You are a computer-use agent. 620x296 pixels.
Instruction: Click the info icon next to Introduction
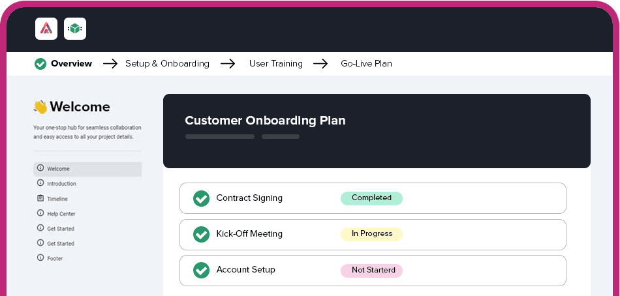tap(40, 183)
